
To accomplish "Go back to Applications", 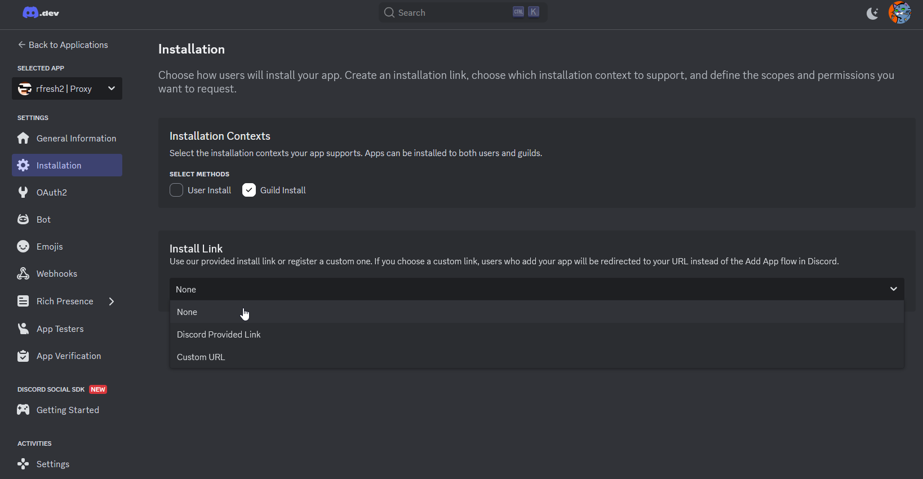I will (63, 45).
